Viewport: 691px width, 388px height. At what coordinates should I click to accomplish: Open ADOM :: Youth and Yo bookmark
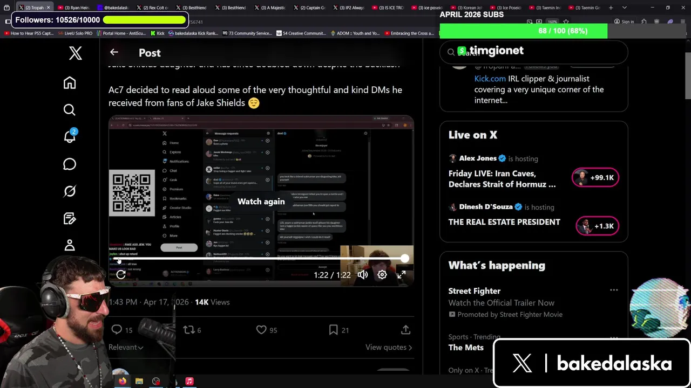click(x=355, y=33)
